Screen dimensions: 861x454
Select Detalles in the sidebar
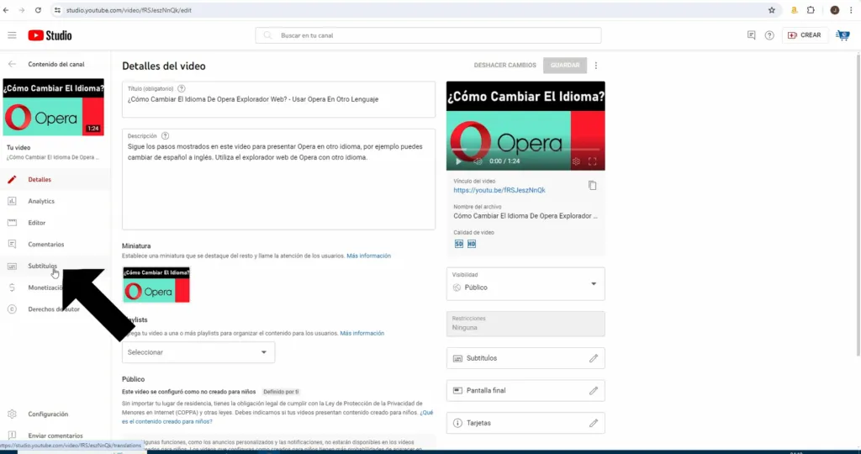pyautogui.click(x=40, y=180)
